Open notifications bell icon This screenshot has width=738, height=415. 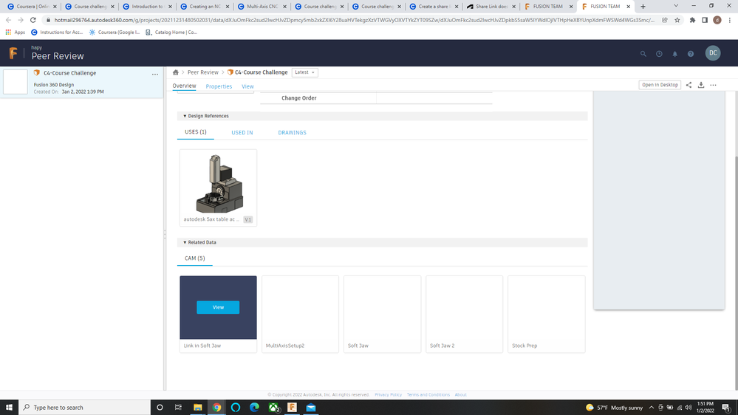[x=674, y=54]
